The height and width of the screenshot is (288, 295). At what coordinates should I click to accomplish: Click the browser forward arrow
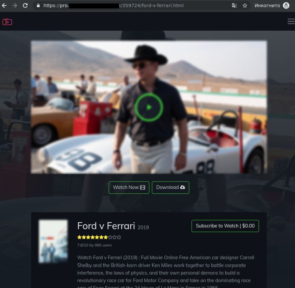coord(15,6)
